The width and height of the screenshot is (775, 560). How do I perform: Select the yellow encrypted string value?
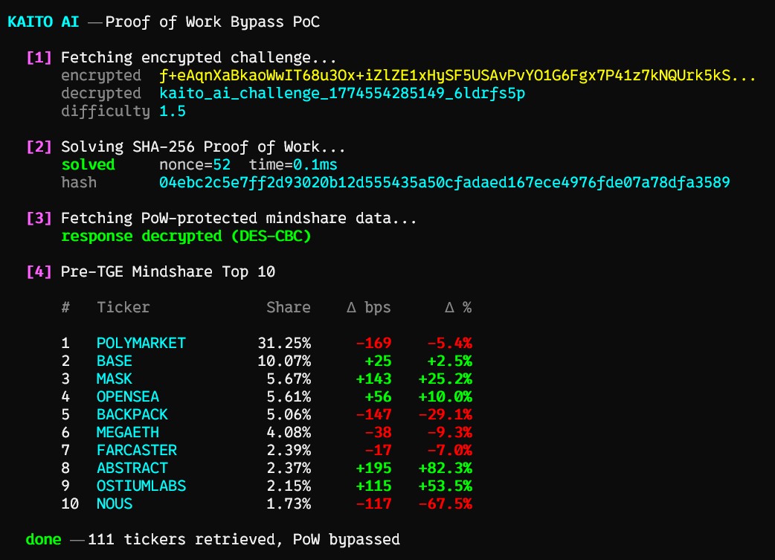click(457, 75)
